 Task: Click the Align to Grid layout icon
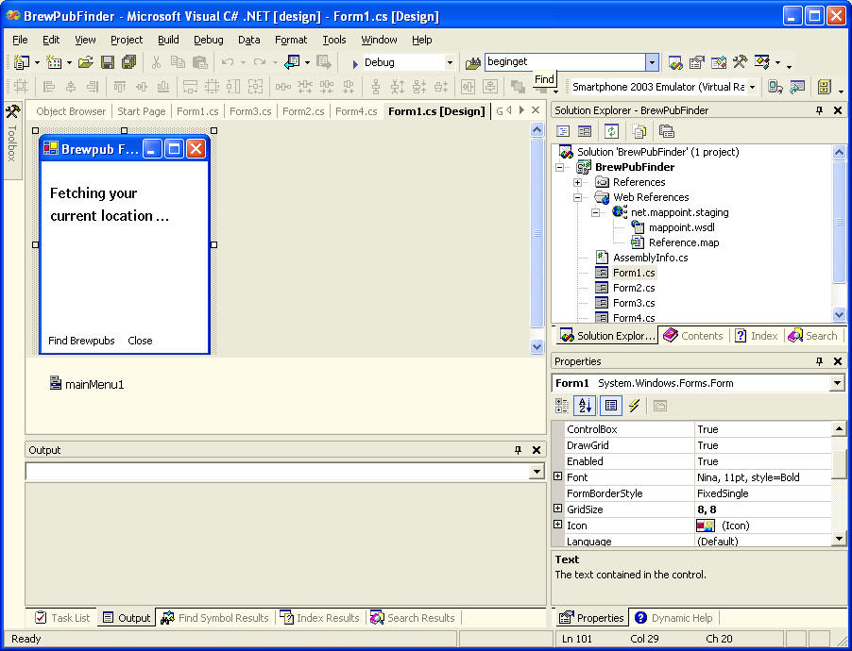tap(21, 87)
